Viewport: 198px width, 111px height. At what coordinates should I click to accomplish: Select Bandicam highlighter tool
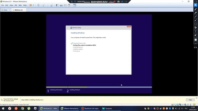coord(196,13)
